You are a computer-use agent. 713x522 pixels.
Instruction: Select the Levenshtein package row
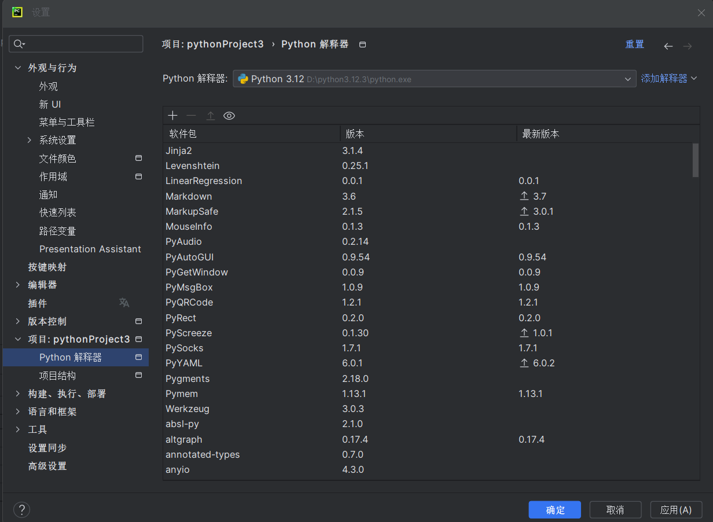coord(428,166)
